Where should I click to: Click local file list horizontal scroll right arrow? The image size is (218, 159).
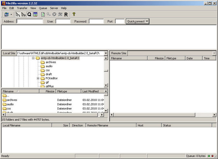pos(102,115)
